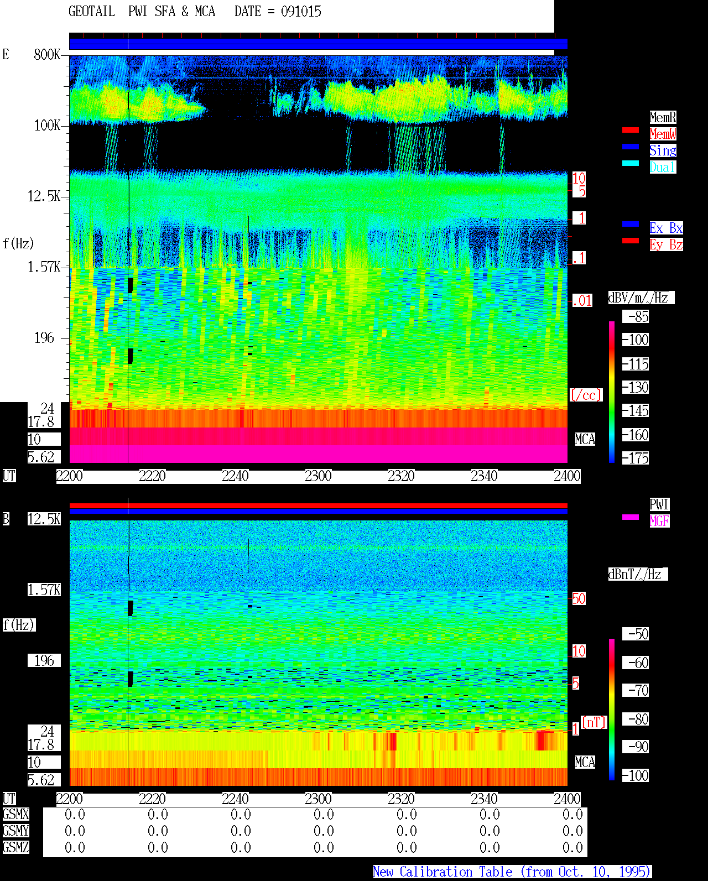Click the magenta MGF legend swatch
Viewport: 708px width, 881px height.
631,517
